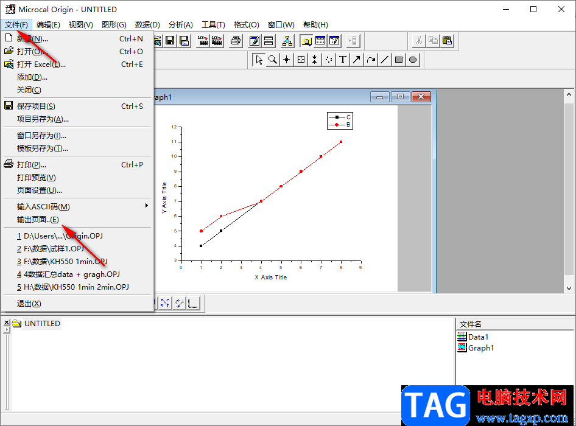
Task: Open the 数据(D) menu
Action: [x=147, y=24]
